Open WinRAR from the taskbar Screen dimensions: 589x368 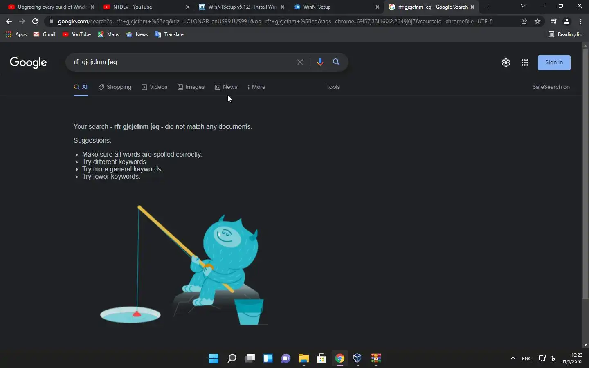coord(375,359)
